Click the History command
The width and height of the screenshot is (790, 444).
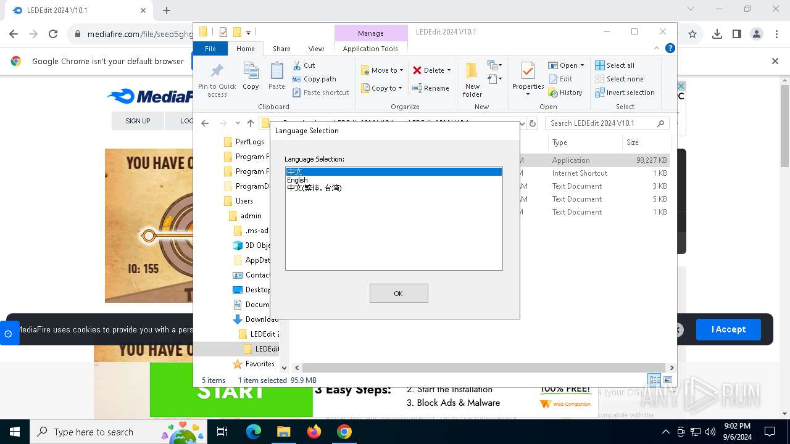click(x=565, y=92)
